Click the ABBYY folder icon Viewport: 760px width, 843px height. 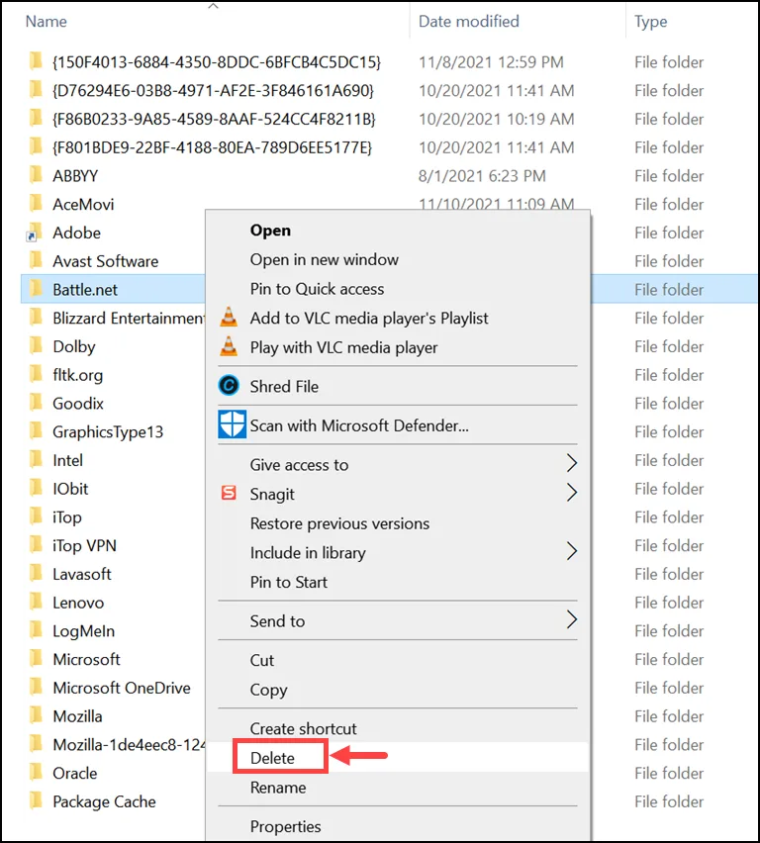pyautogui.click(x=36, y=175)
